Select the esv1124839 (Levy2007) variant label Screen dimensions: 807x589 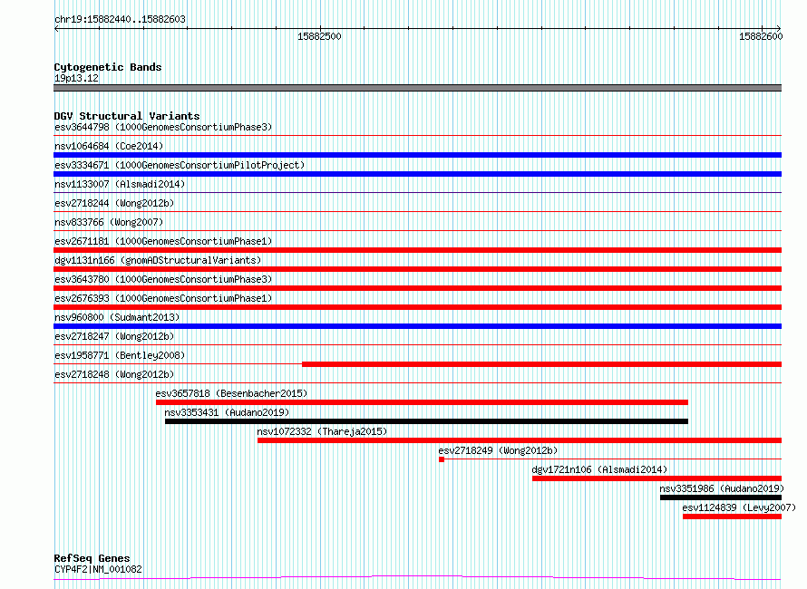(739, 507)
